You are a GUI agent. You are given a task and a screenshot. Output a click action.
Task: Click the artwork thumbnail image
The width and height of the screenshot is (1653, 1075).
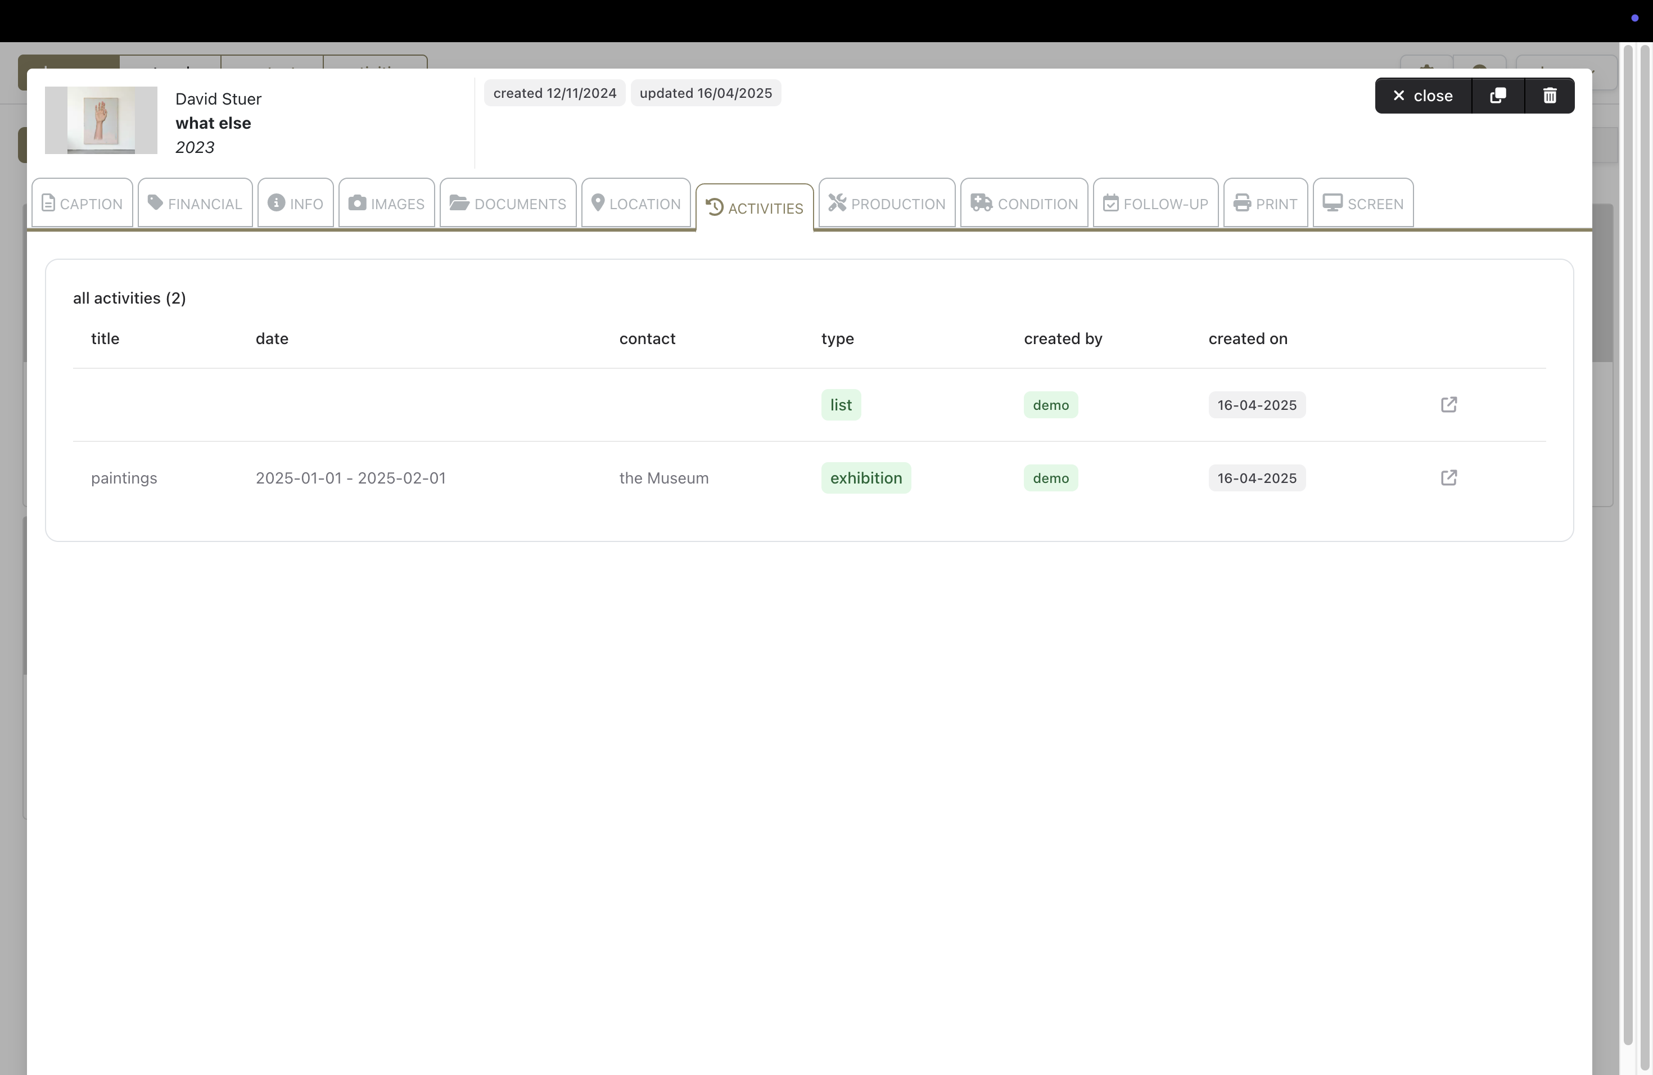click(101, 120)
